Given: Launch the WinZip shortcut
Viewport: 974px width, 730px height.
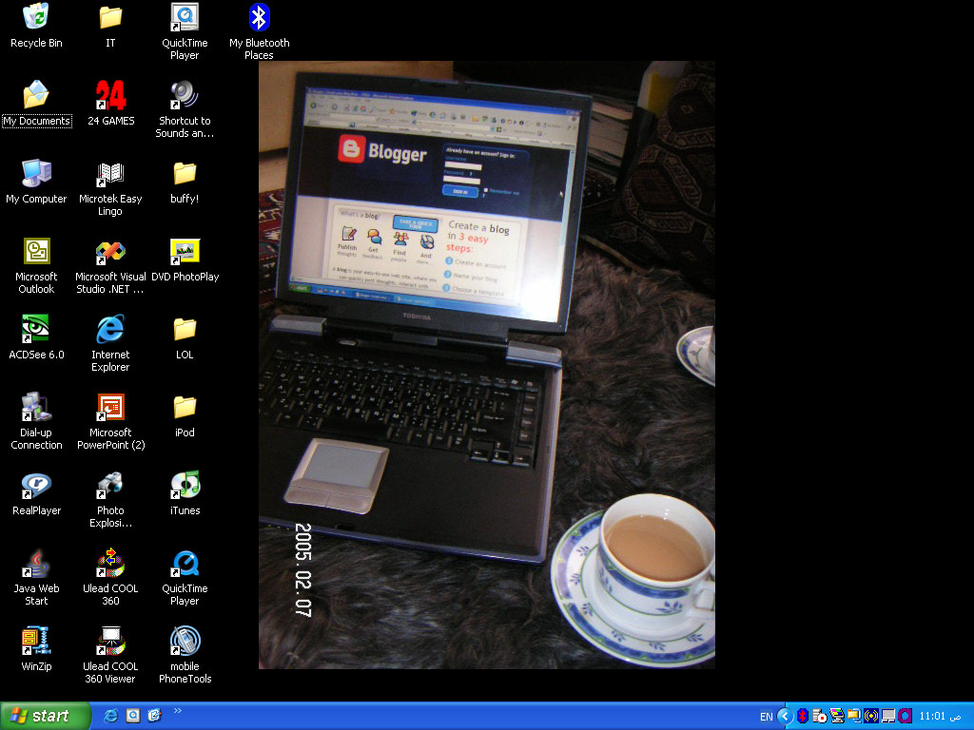Looking at the screenshot, I should coord(36,649).
